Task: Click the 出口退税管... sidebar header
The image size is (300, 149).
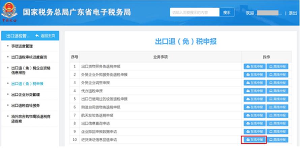Action: click(18, 36)
